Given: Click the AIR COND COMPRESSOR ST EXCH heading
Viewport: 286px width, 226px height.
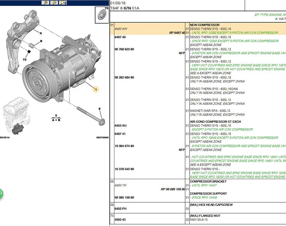Looking at the screenshot, I should coord(216,122).
